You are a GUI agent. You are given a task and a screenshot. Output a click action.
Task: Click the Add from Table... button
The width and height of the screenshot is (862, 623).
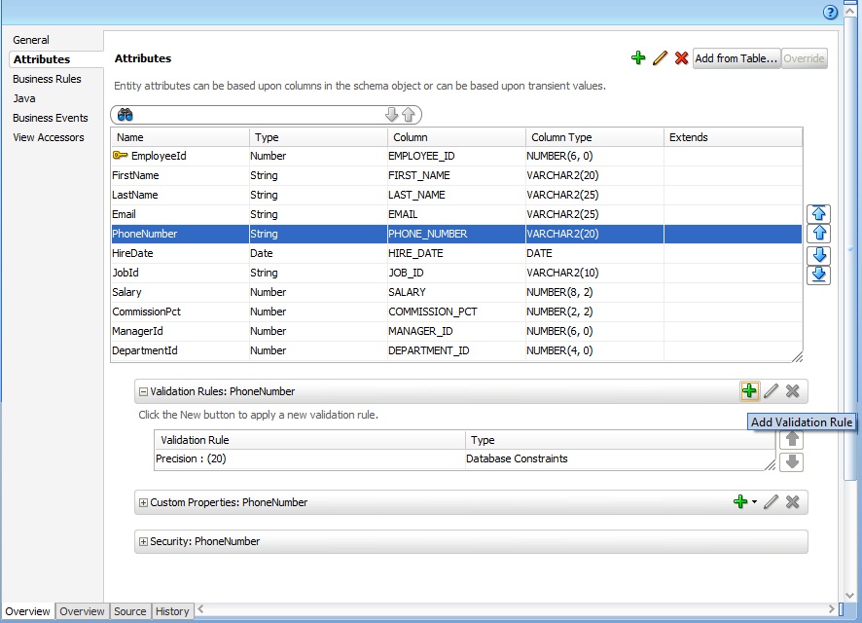(x=736, y=58)
